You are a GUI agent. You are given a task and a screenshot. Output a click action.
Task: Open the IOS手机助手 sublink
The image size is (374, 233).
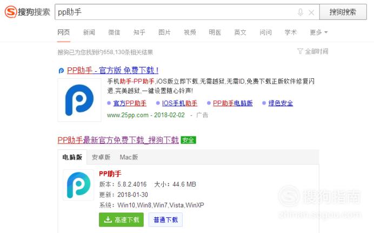click(x=179, y=103)
